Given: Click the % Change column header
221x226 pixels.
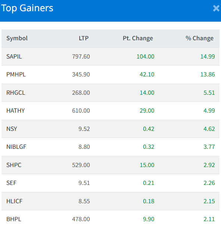Looking at the screenshot, I should pyautogui.click(x=199, y=38).
